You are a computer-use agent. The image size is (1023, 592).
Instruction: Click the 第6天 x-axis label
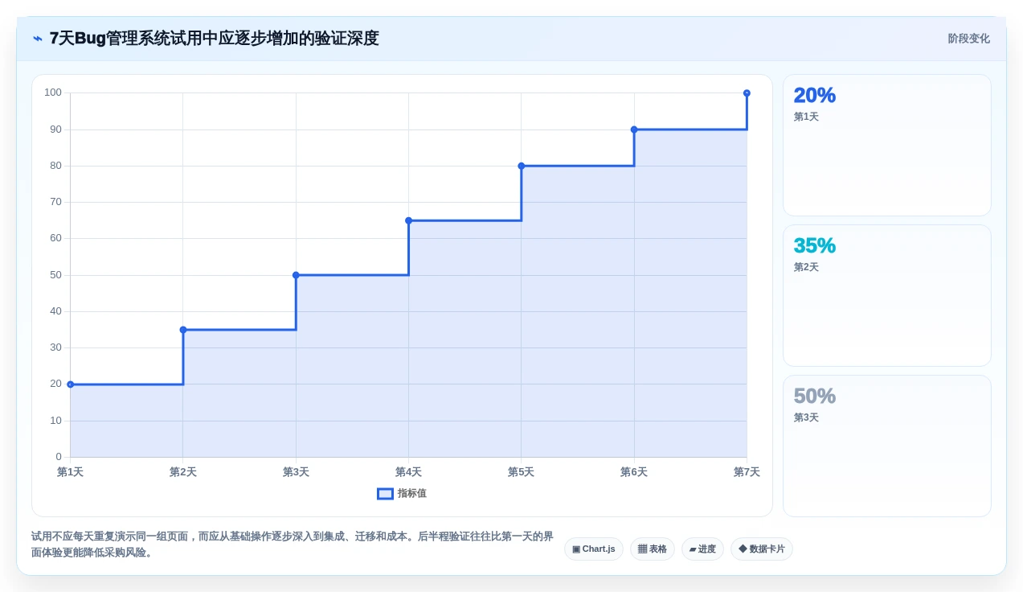(x=634, y=472)
